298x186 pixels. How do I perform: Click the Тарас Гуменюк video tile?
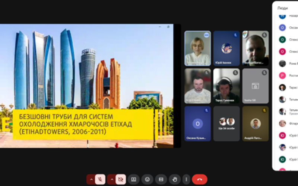click(x=226, y=86)
